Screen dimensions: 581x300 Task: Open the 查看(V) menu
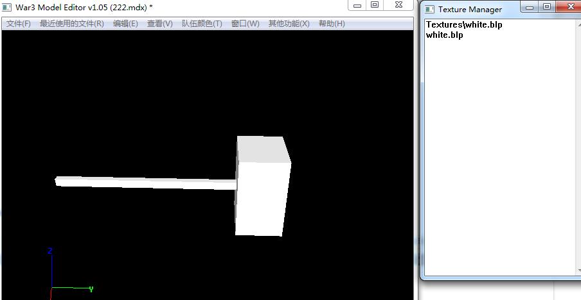click(x=159, y=24)
